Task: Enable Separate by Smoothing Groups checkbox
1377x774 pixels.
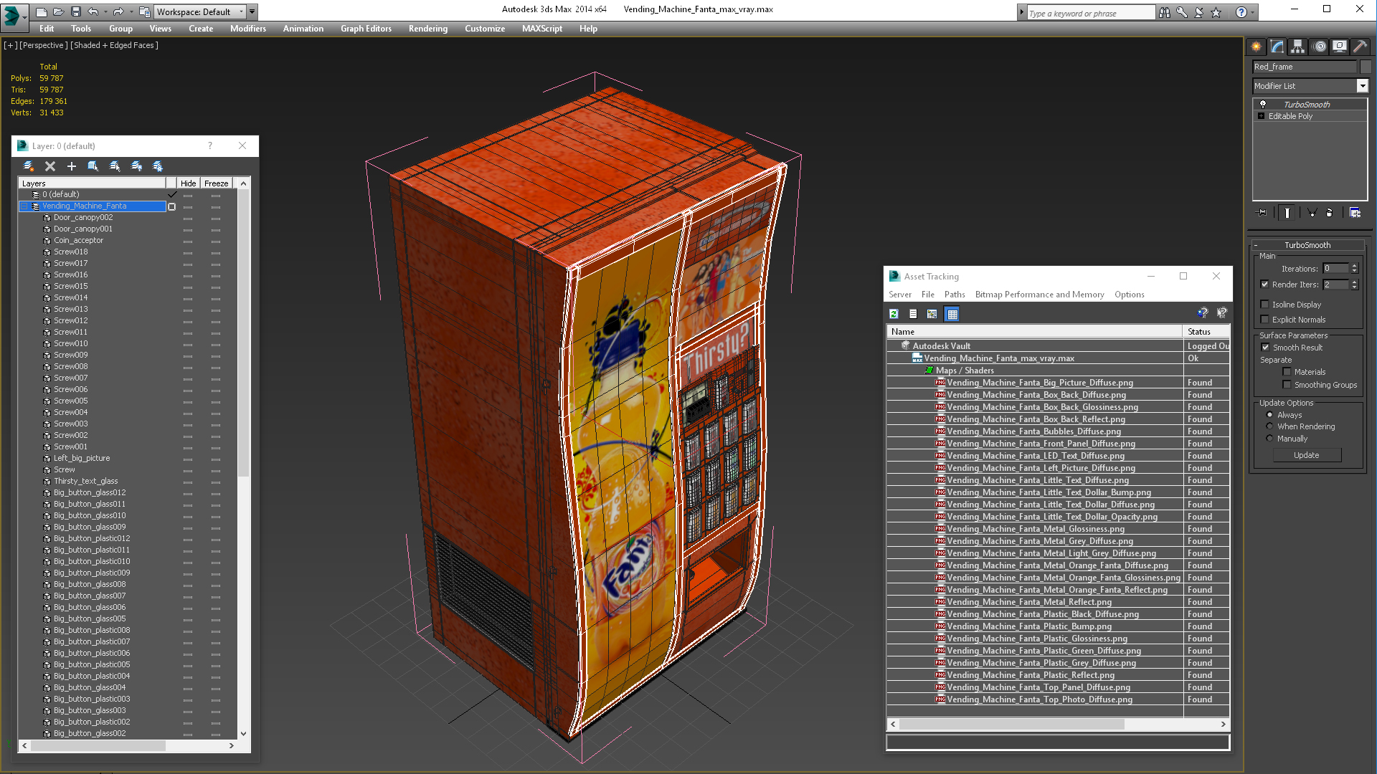Action: pyautogui.click(x=1287, y=385)
